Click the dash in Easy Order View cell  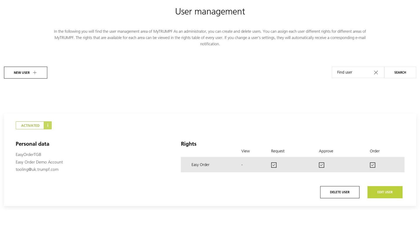click(242, 165)
